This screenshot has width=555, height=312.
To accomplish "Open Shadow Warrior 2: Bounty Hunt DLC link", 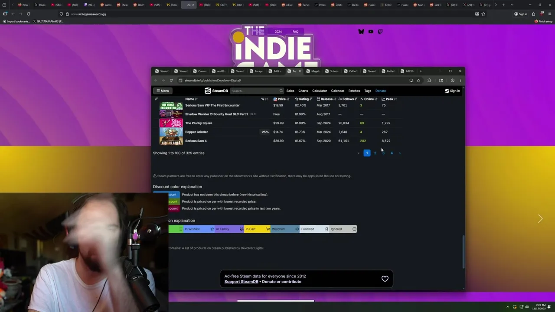I will [x=217, y=114].
